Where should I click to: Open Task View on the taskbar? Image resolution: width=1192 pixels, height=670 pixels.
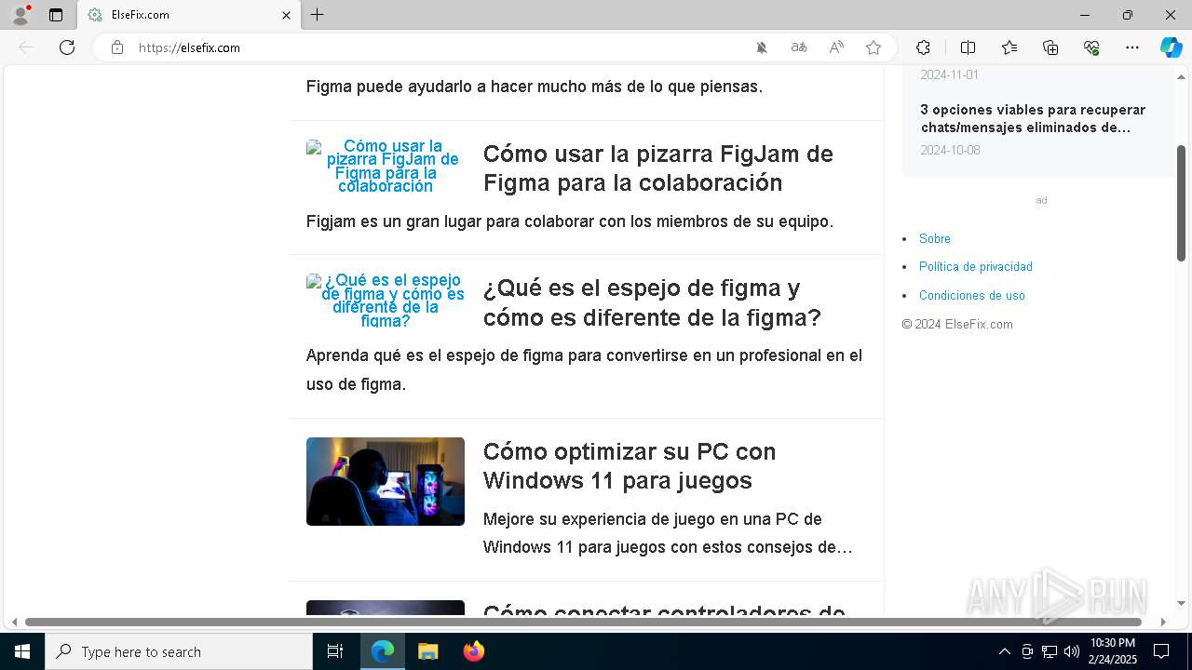point(335,651)
